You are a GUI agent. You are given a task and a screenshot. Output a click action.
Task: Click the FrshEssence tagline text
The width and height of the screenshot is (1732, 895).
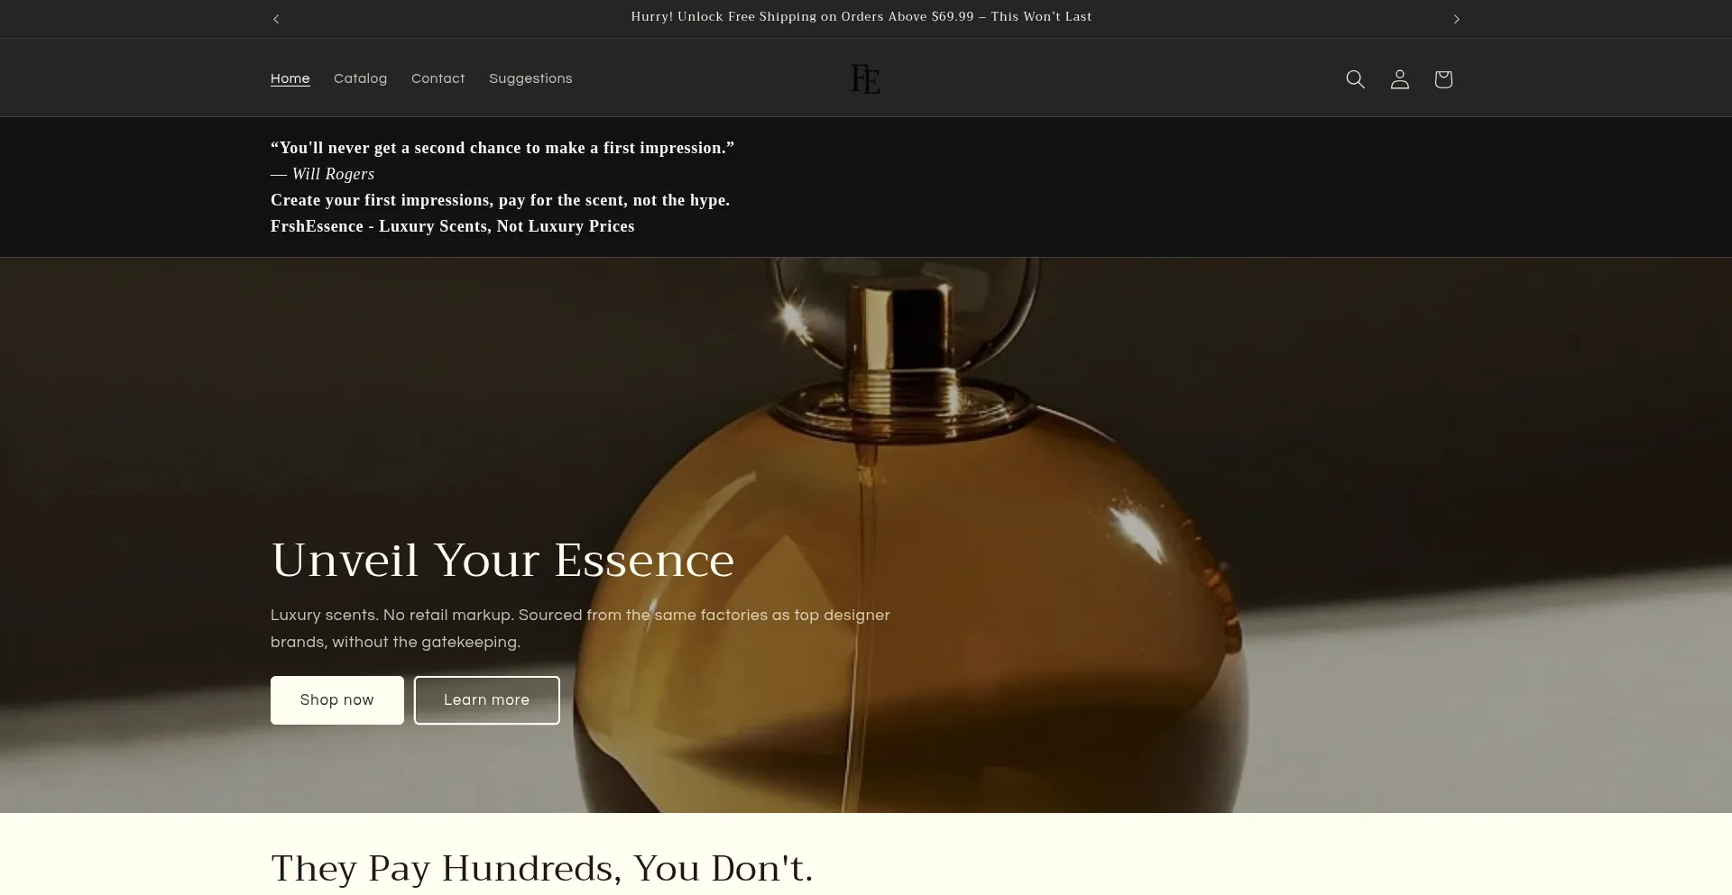point(453,226)
